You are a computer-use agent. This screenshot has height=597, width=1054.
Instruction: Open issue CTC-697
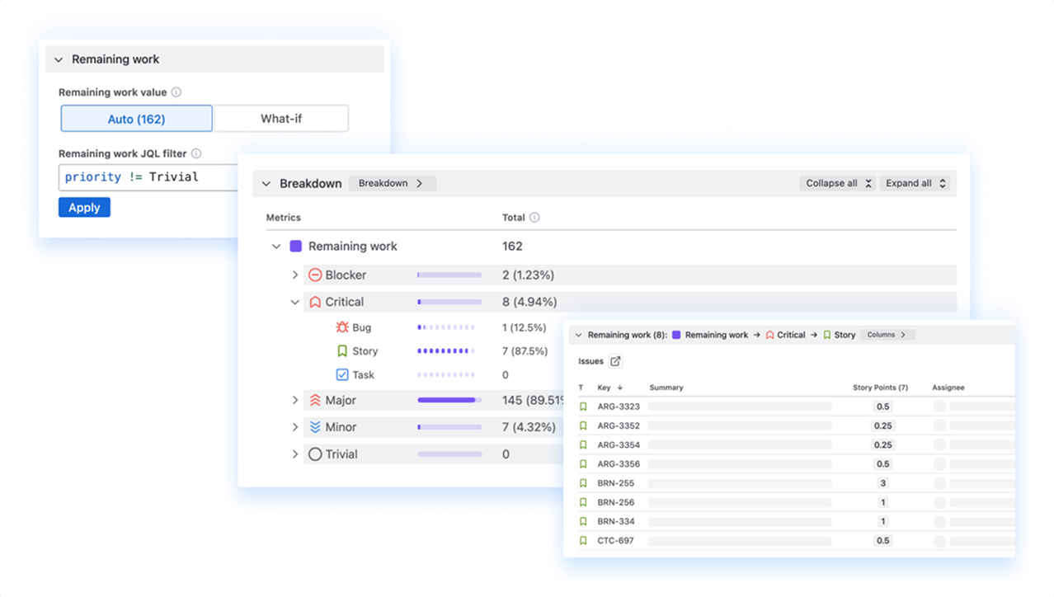[616, 541]
